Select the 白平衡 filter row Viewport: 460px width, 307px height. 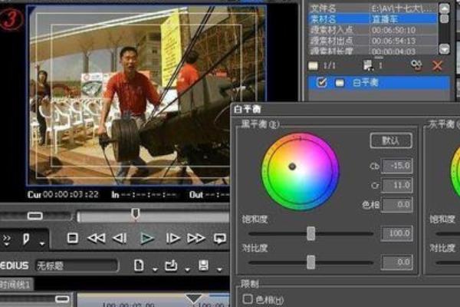(x=379, y=83)
